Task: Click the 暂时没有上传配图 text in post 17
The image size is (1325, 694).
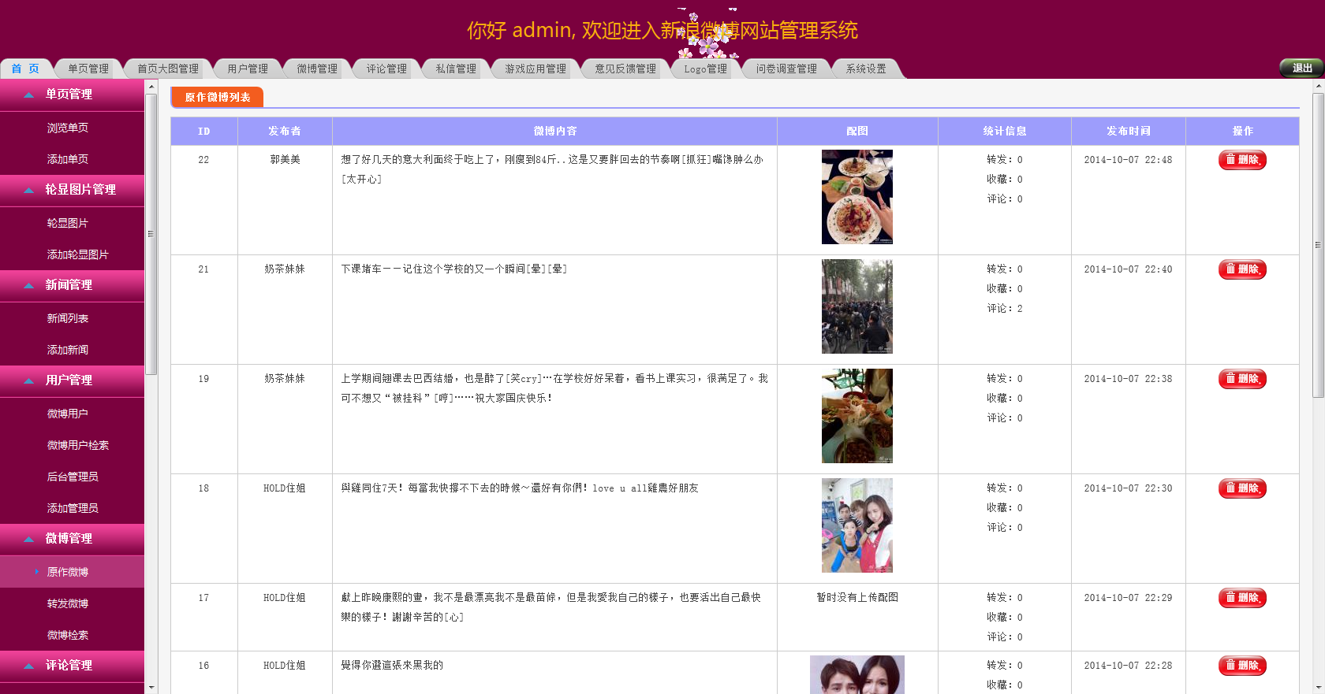Action: pos(857,598)
